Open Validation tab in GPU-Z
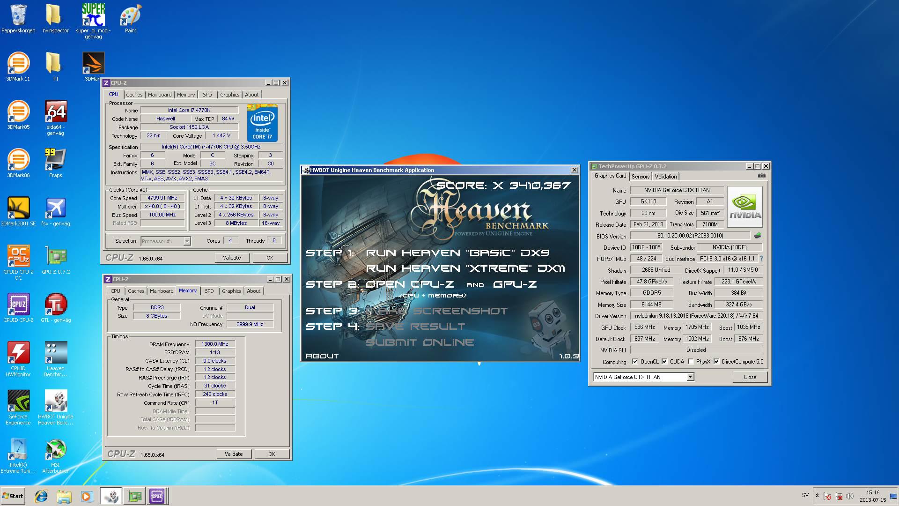The height and width of the screenshot is (506, 899). coord(665,177)
